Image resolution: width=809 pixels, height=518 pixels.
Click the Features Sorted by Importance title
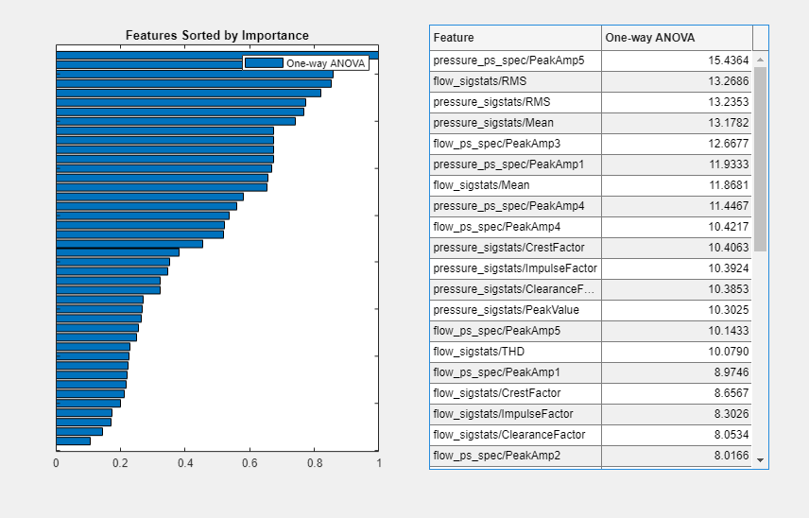(216, 36)
